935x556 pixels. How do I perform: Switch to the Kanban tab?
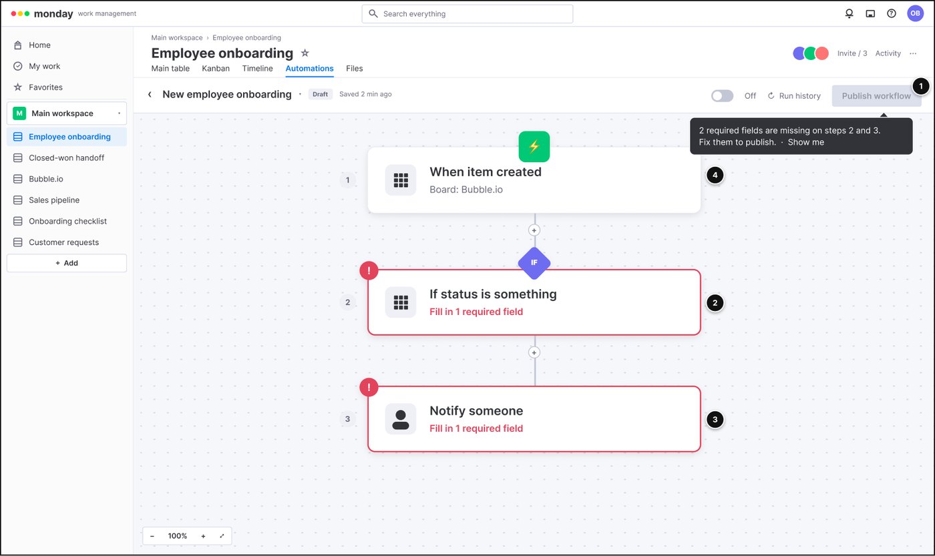(x=216, y=68)
